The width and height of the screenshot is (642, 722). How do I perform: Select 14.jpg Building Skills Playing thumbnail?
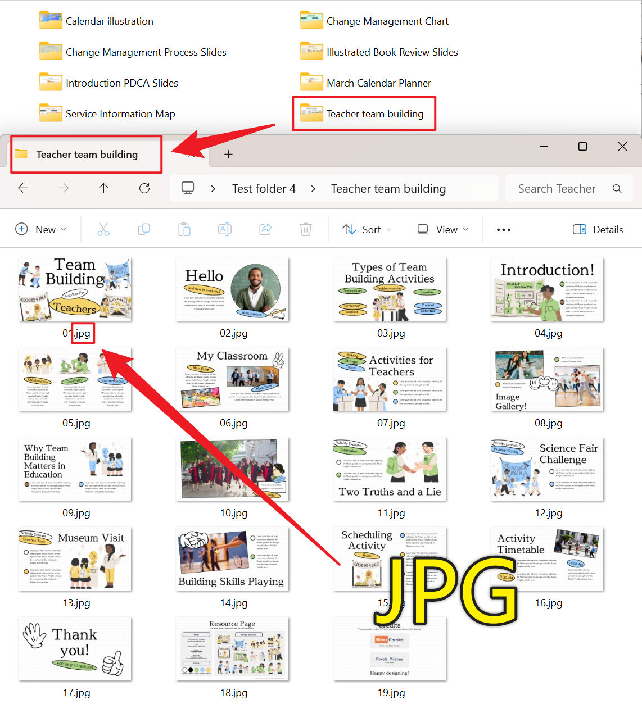point(232,559)
